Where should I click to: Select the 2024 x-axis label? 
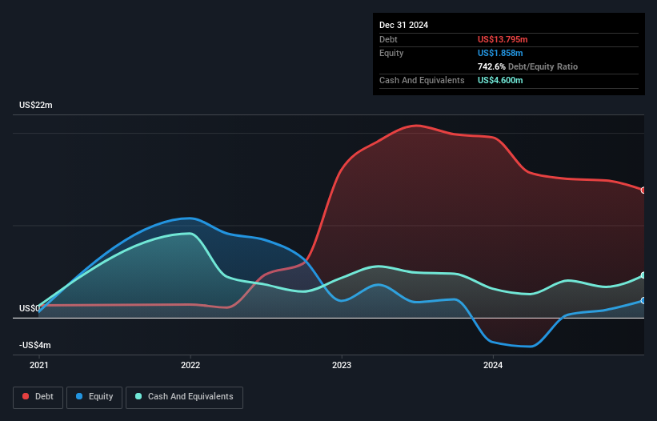[493, 365]
